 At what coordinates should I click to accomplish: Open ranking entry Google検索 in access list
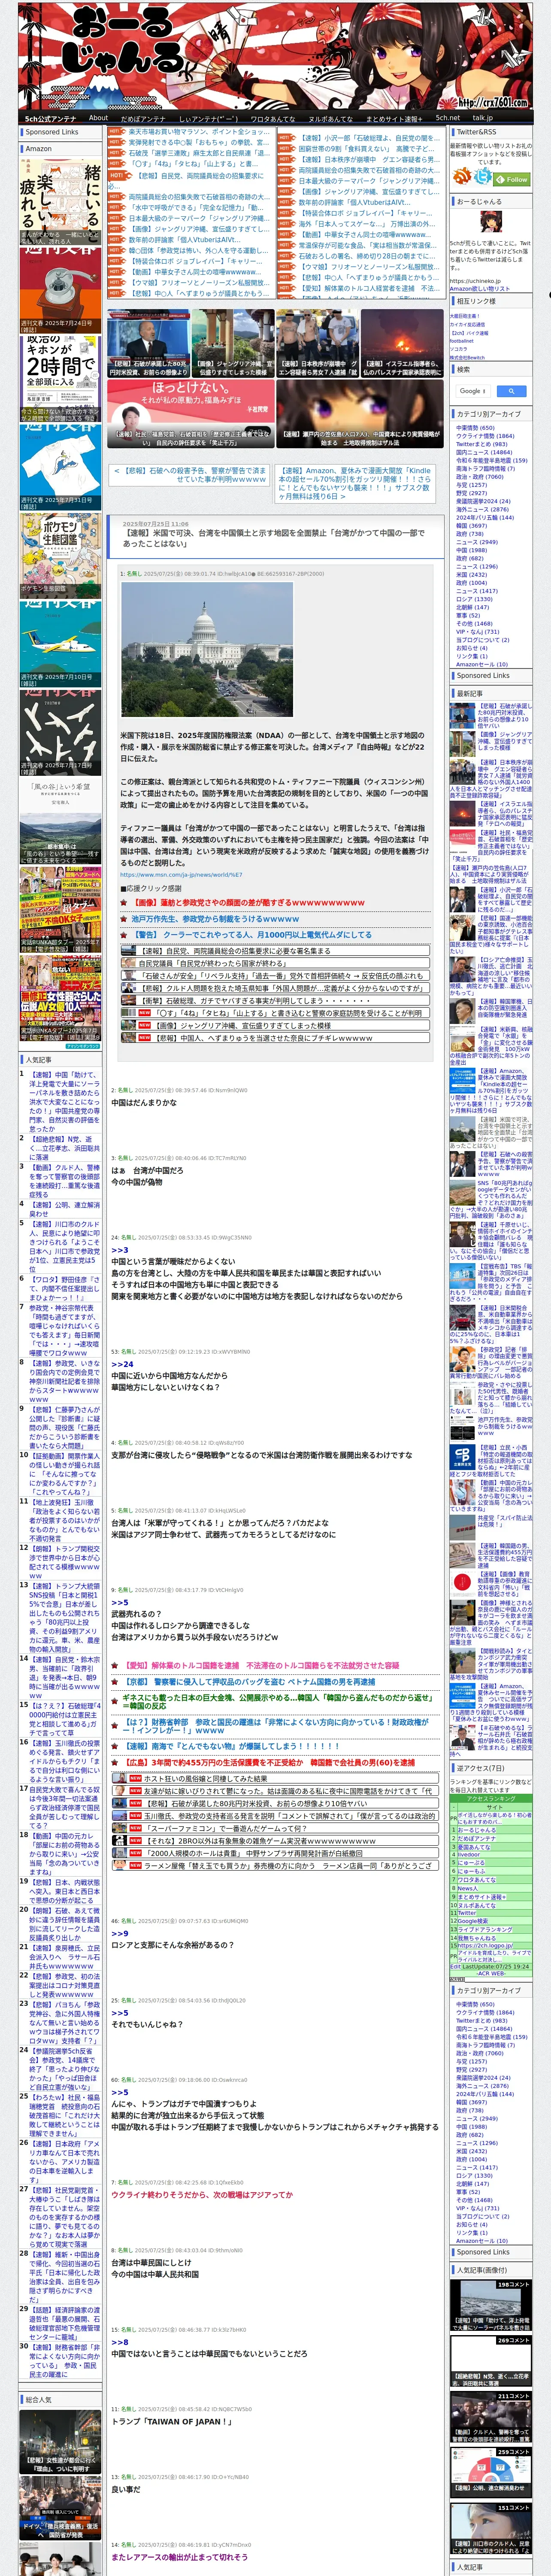point(473,1920)
